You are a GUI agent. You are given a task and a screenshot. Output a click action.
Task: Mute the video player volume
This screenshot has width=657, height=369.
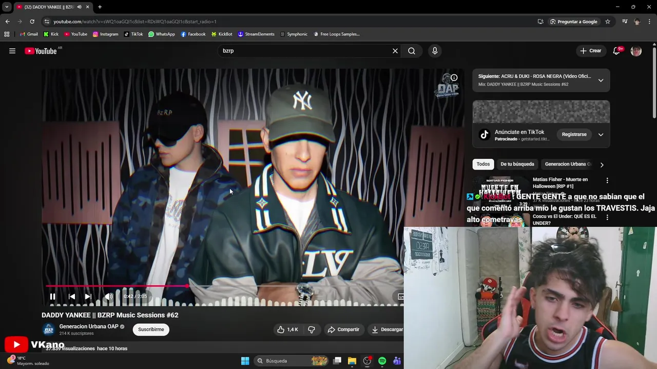point(108,296)
